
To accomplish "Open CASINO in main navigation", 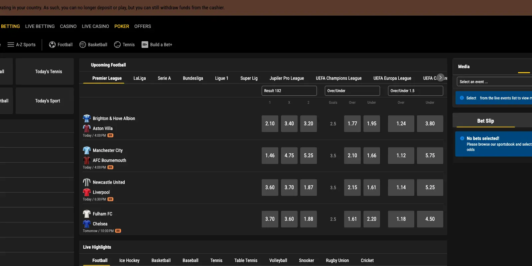I will 68,26.
